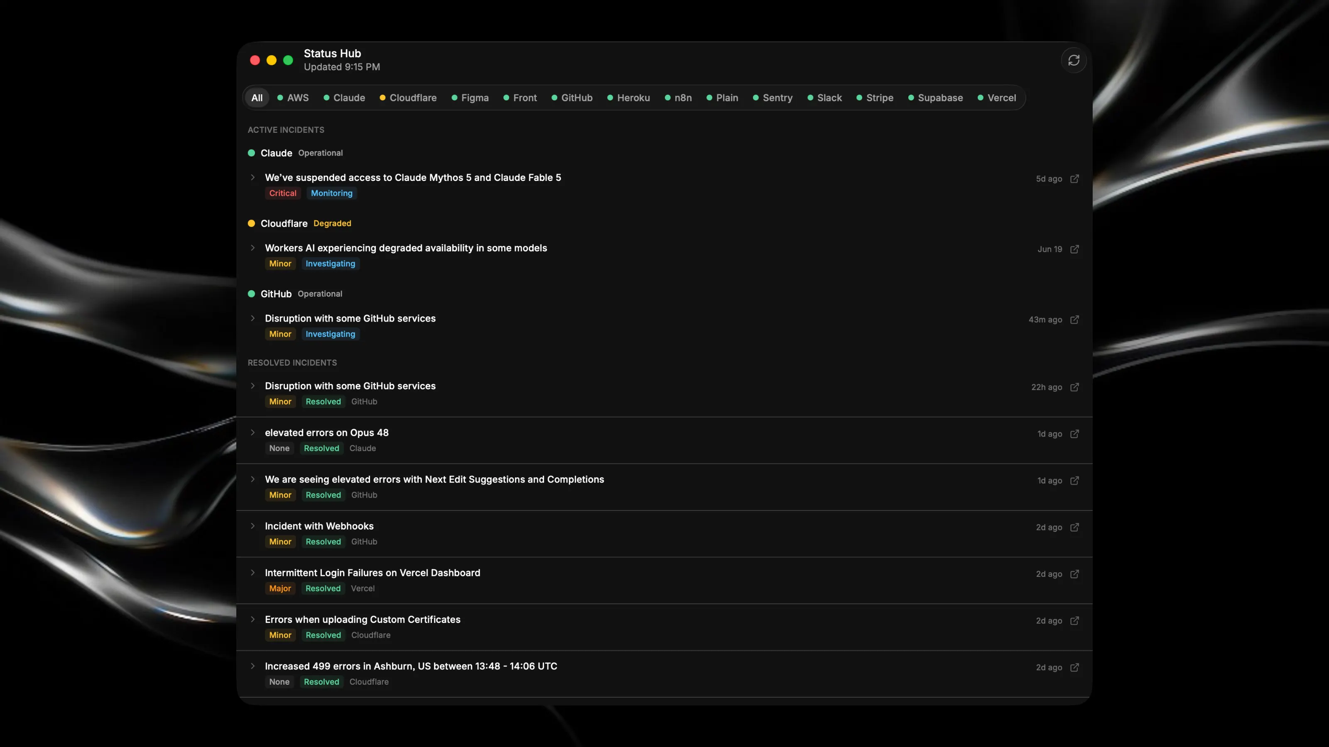Open the Opus 48 errors external link
Screen dimensions: 1329x747
(1074, 434)
